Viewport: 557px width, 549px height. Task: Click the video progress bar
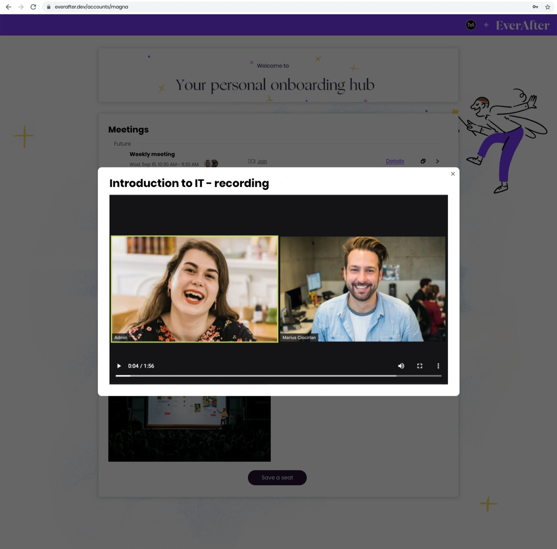[278, 376]
